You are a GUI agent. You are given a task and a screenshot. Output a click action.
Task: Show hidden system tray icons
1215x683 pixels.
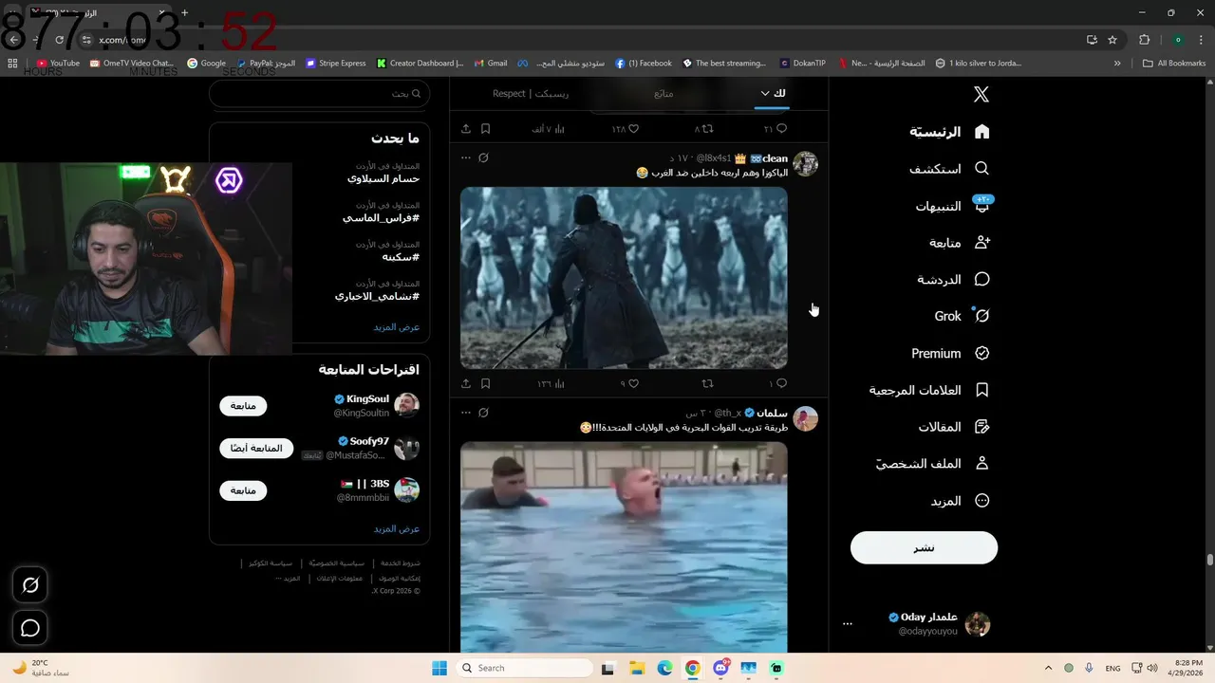(x=1048, y=668)
